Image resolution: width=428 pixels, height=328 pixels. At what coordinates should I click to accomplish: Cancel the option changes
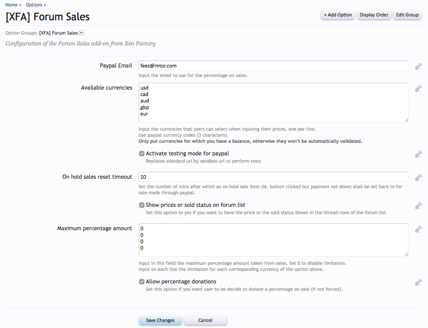pyautogui.click(x=205, y=320)
